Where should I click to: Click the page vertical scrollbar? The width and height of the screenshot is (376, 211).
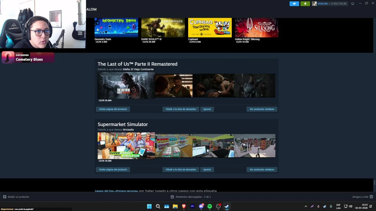pos(374,183)
